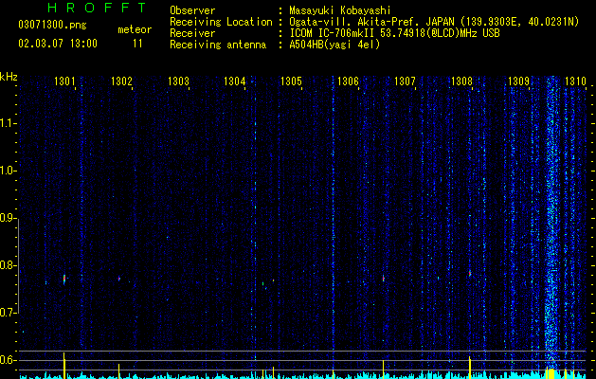Click the HROFFT title text
596x379 pixels.
point(98,8)
